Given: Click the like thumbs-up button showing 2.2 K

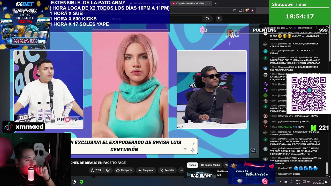Looking at the screenshot, I should [95, 170].
